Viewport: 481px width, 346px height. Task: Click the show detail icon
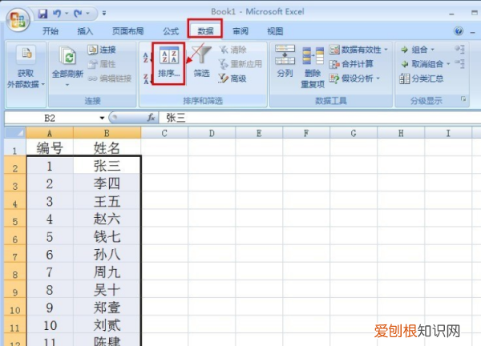[460, 49]
